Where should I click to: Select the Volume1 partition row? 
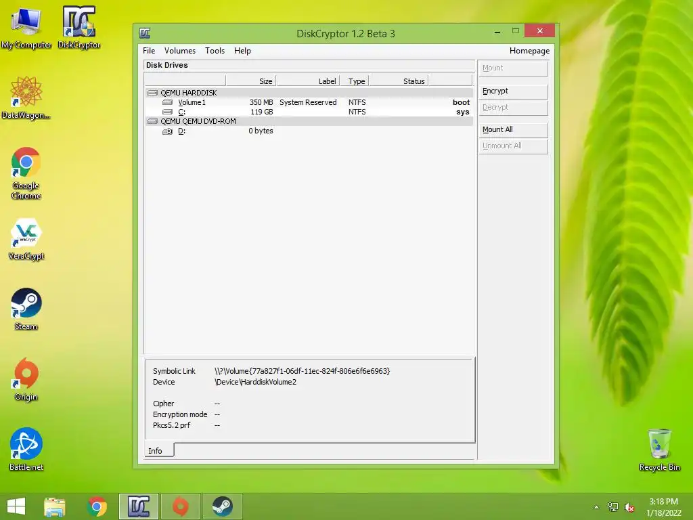click(x=309, y=102)
